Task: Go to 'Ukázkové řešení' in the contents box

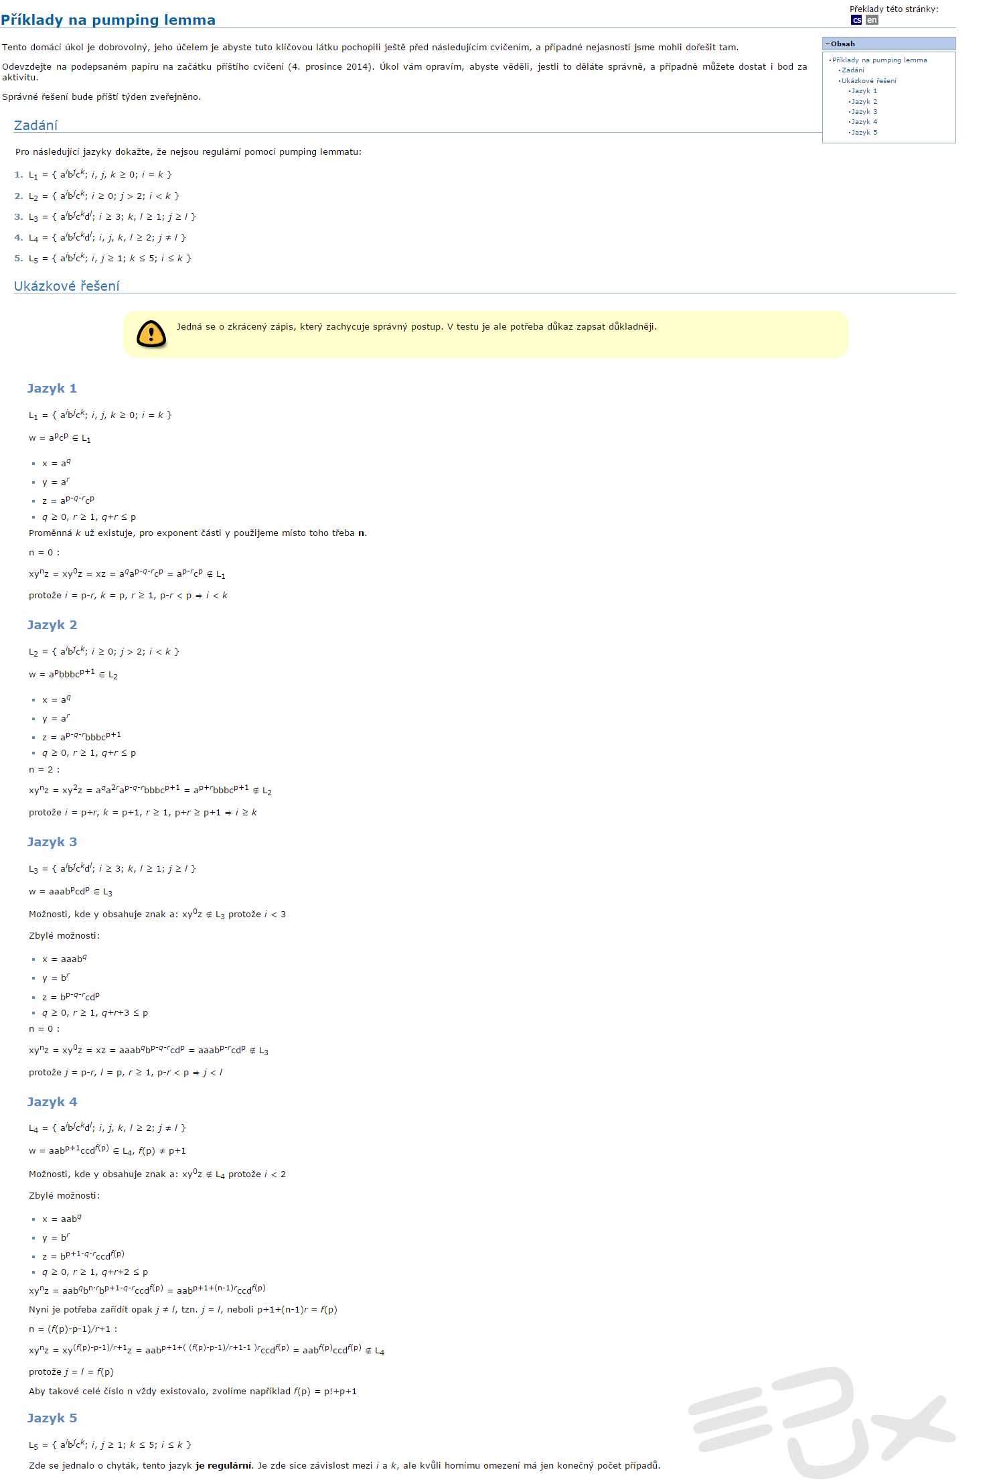Action: point(868,81)
